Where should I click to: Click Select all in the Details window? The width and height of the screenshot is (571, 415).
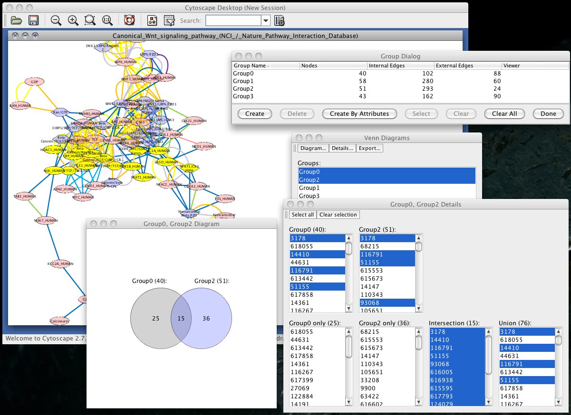click(x=302, y=215)
